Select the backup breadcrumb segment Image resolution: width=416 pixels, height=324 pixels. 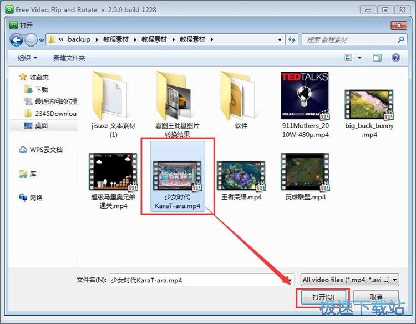79,39
